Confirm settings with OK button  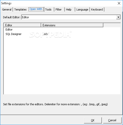click(93, 120)
